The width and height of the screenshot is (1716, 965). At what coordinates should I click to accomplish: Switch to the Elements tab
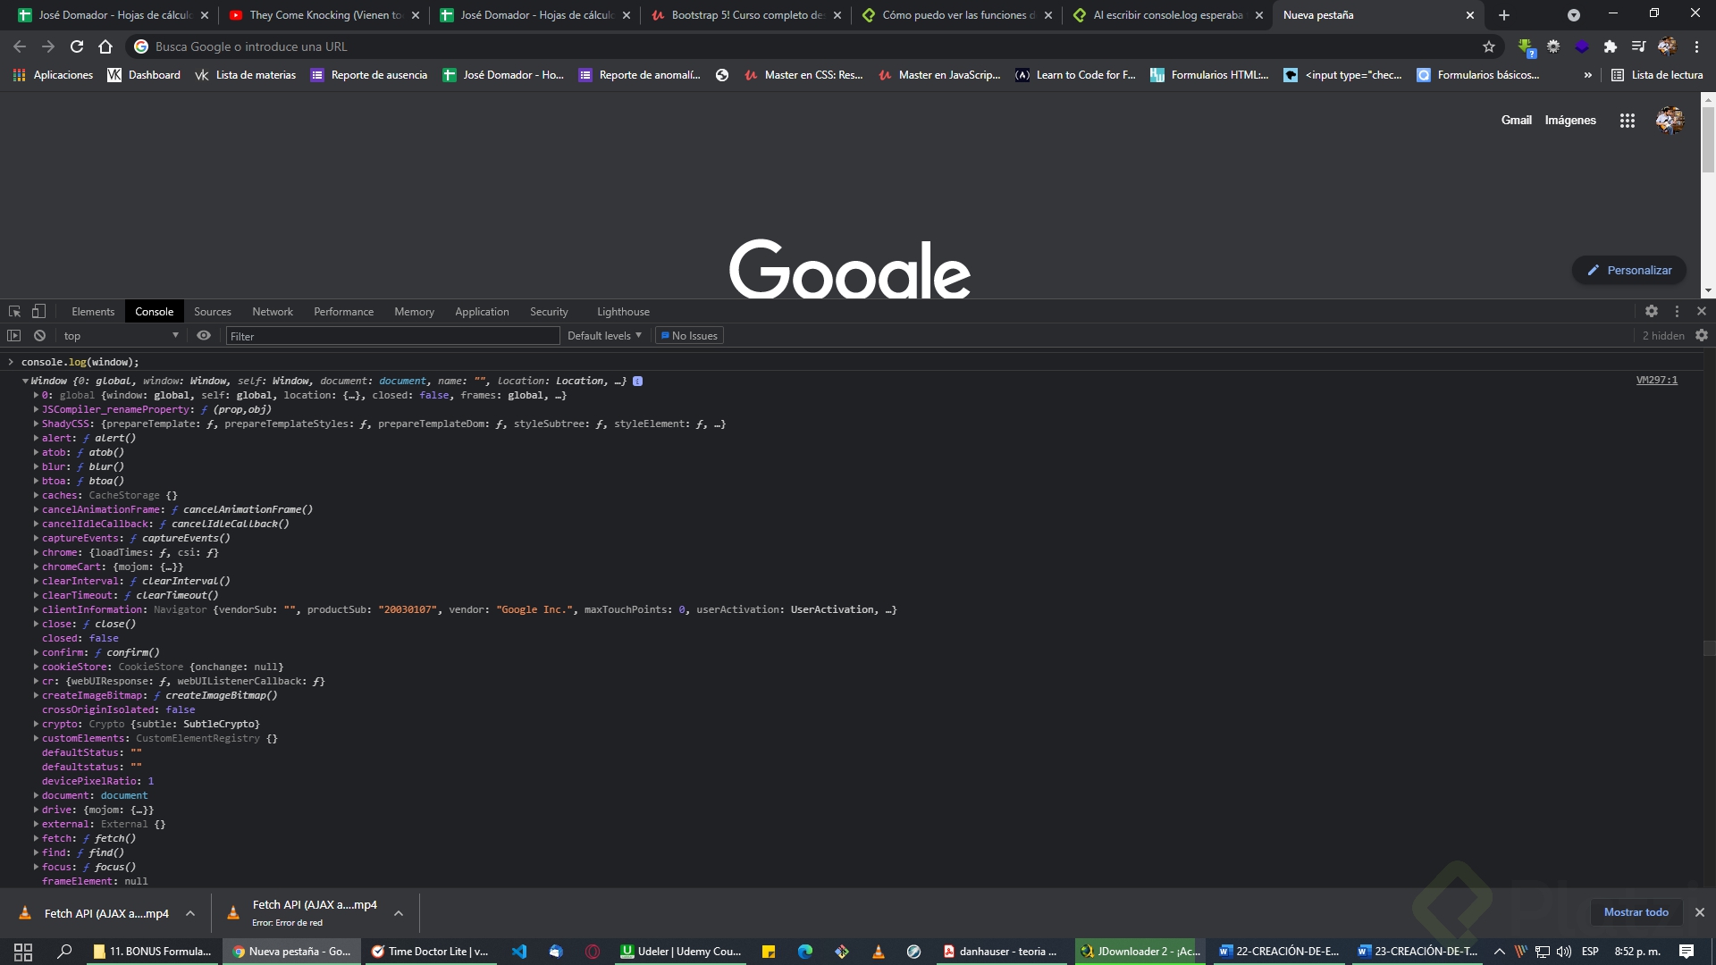[x=93, y=312]
